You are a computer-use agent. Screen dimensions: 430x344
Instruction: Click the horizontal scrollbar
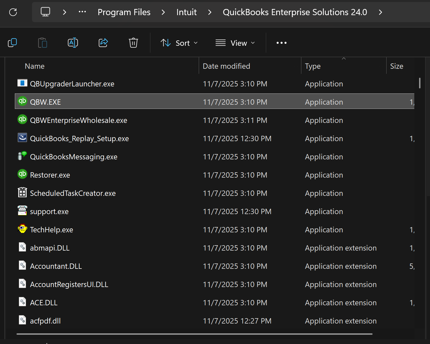194,334
